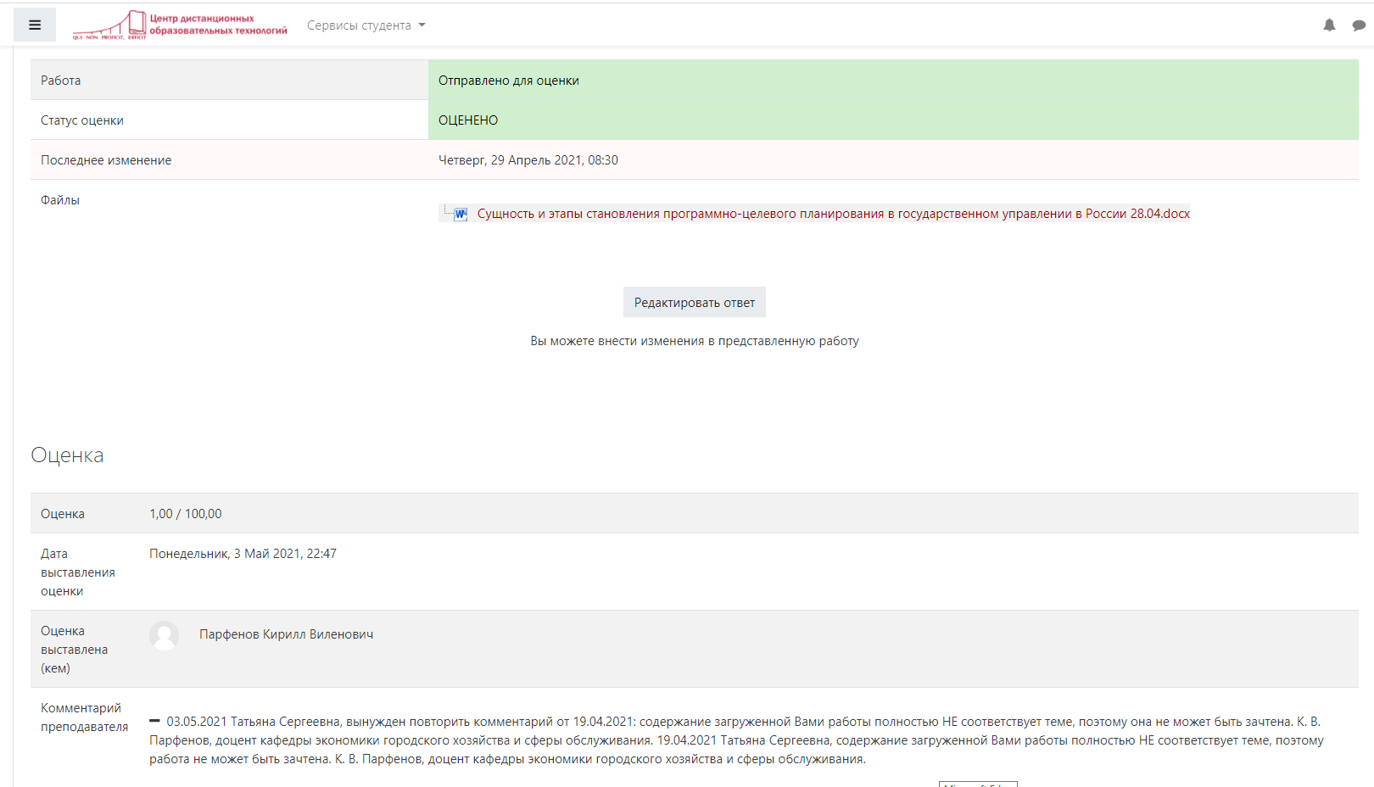Expand the Сервисы студента dropdown

coord(366,25)
